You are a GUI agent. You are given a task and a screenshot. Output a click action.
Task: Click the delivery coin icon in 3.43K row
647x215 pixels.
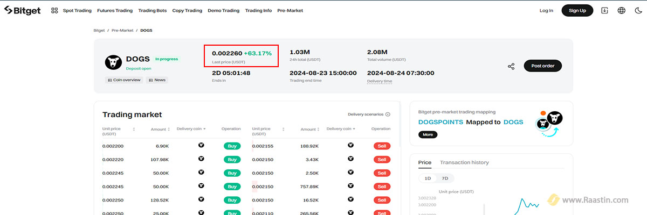[x=350, y=159]
